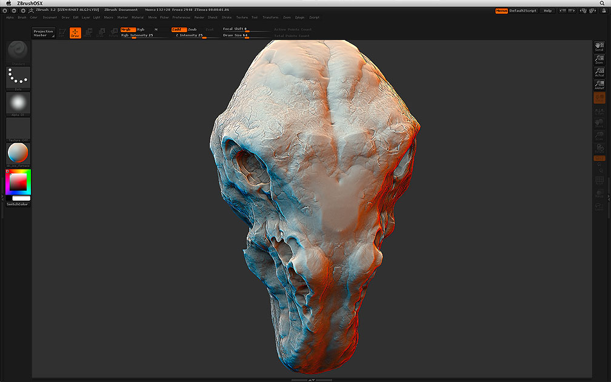The height and width of the screenshot is (382, 611).
Task: Load next UI color scheme
Action: pos(593,11)
